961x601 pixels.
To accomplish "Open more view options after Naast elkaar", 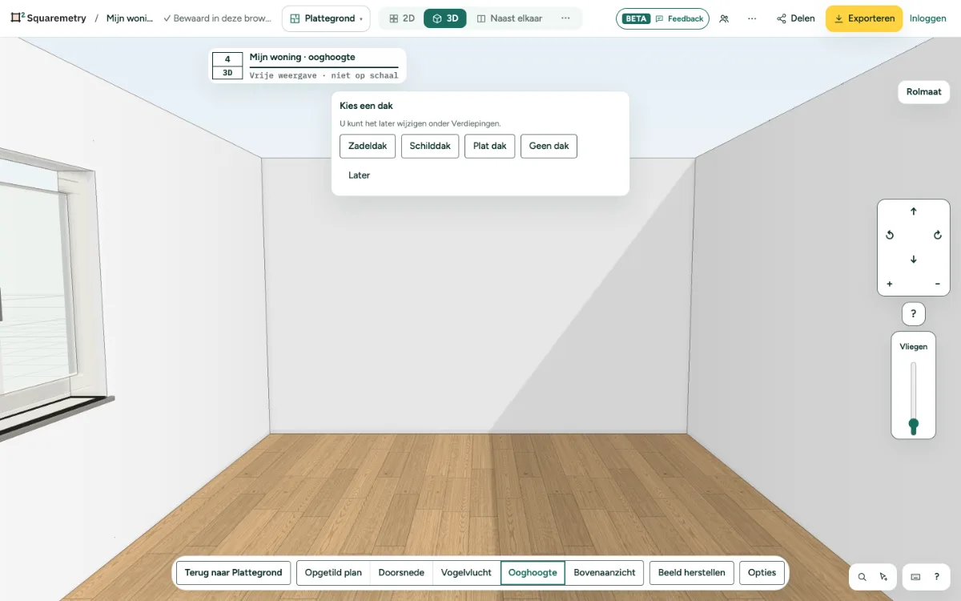I will click(x=565, y=18).
